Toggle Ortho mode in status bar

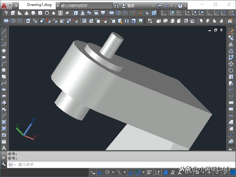100,172
